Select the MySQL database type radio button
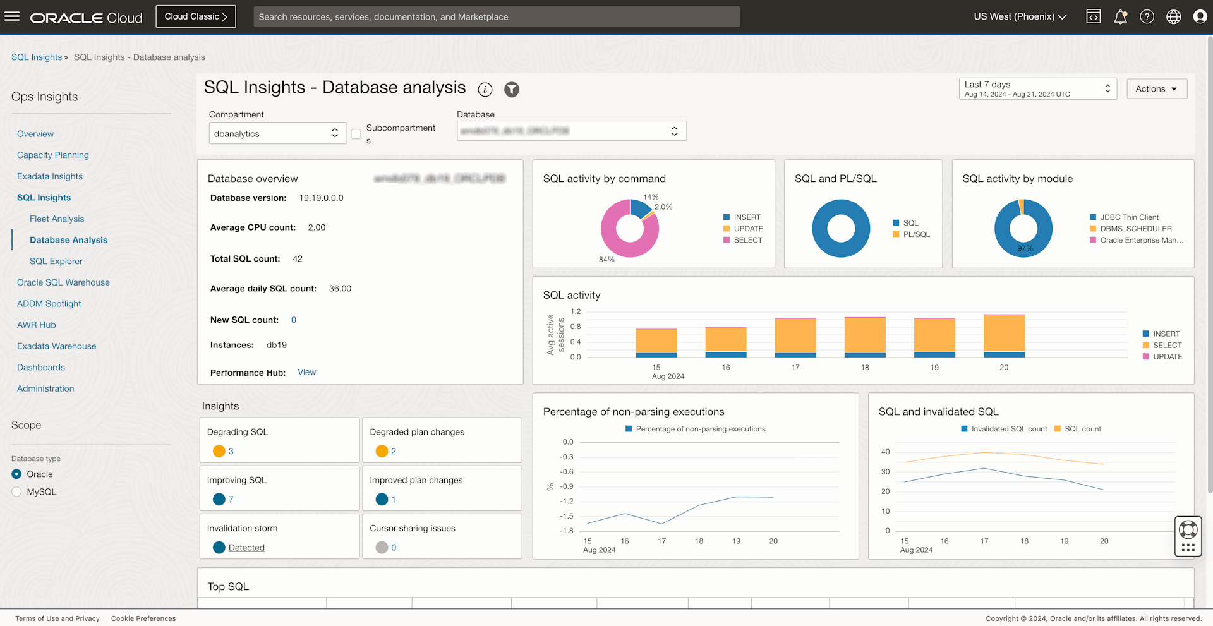The image size is (1213, 626). coord(16,491)
